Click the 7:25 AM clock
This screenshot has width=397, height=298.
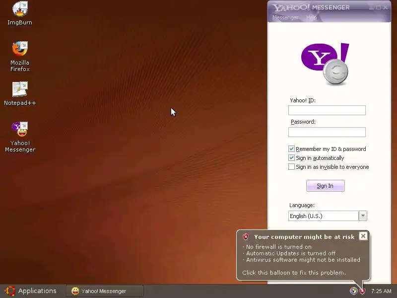click(x=381, y=291)
